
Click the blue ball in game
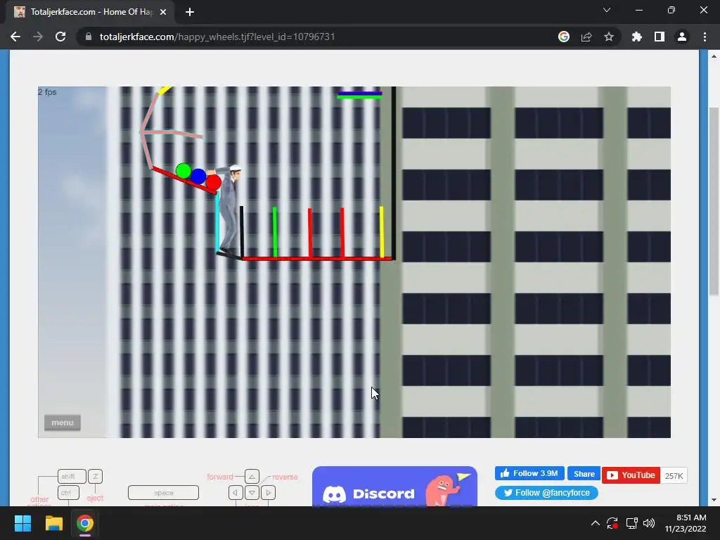pyautogui.click(x=198, y=176)
